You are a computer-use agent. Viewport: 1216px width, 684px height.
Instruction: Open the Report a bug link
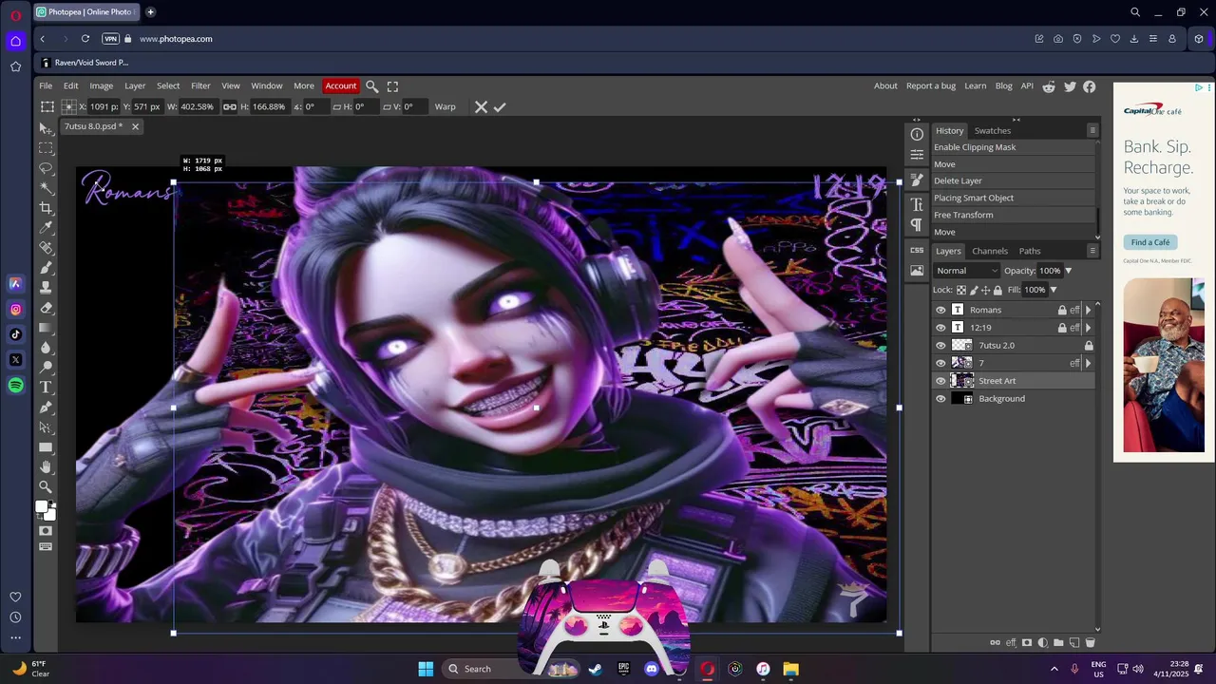931,85
